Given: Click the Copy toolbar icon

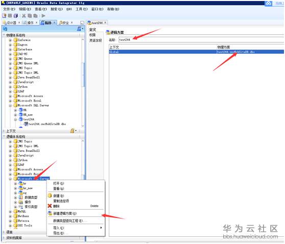Looking at the screenshot, I should [30, 16].
